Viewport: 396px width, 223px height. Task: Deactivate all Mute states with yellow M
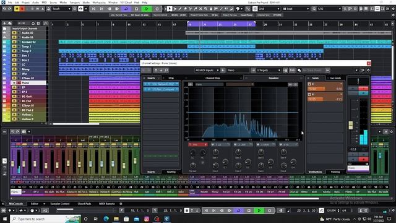tap(17, 9)
